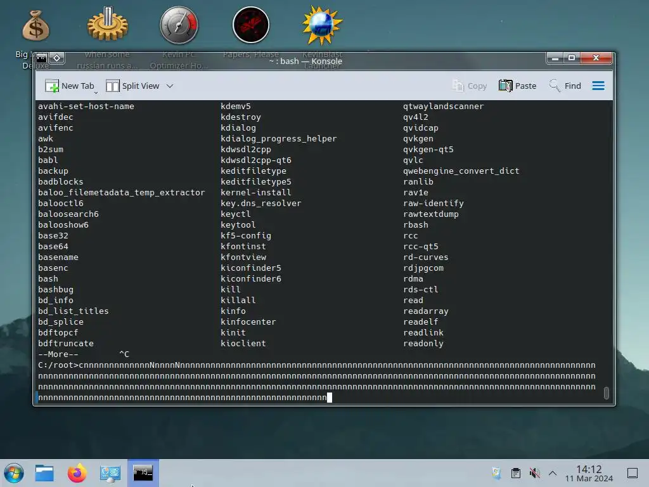Launch Firefox from the taskbar

coord(77,473)
